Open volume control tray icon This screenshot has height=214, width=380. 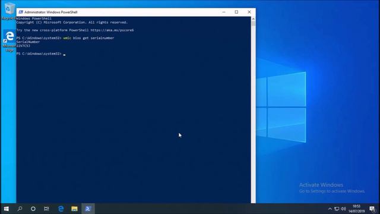[x=343, y=209]
